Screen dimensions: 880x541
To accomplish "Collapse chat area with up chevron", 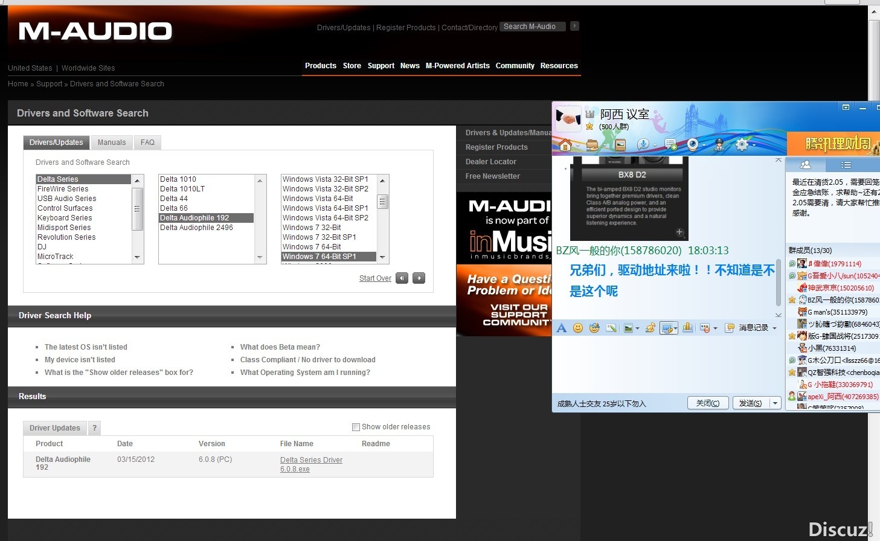I will [x=779, y=161].
